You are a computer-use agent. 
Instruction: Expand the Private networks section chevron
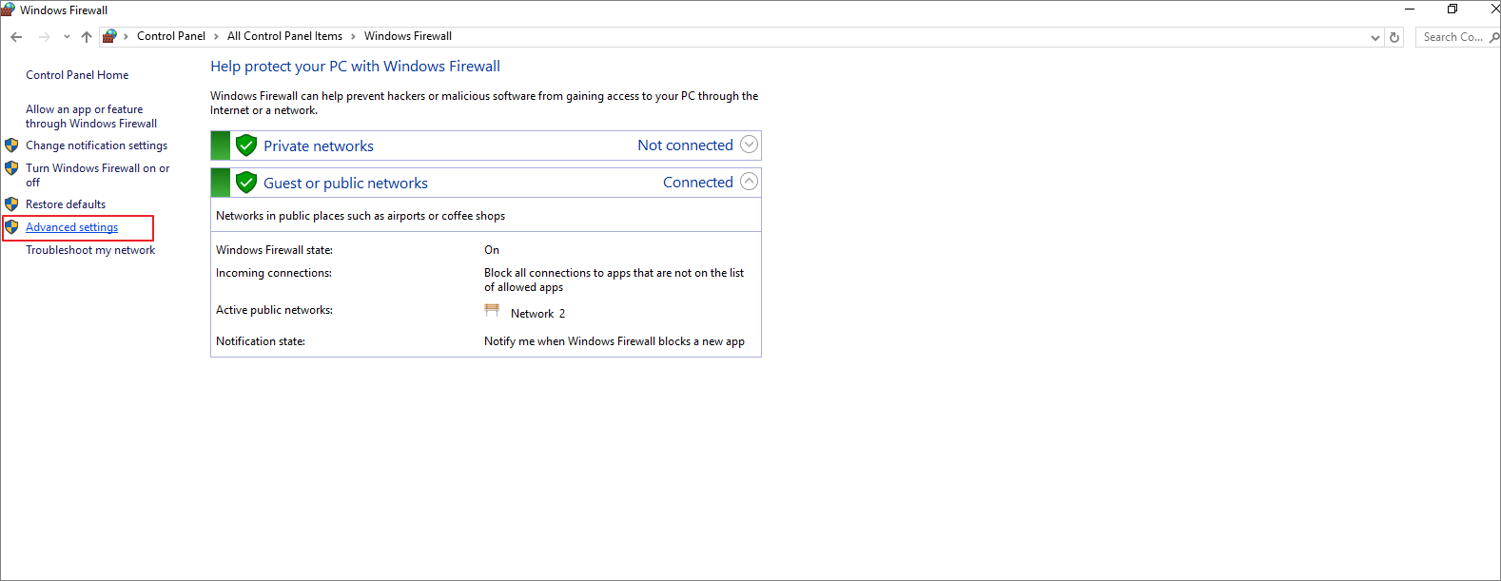750,145
